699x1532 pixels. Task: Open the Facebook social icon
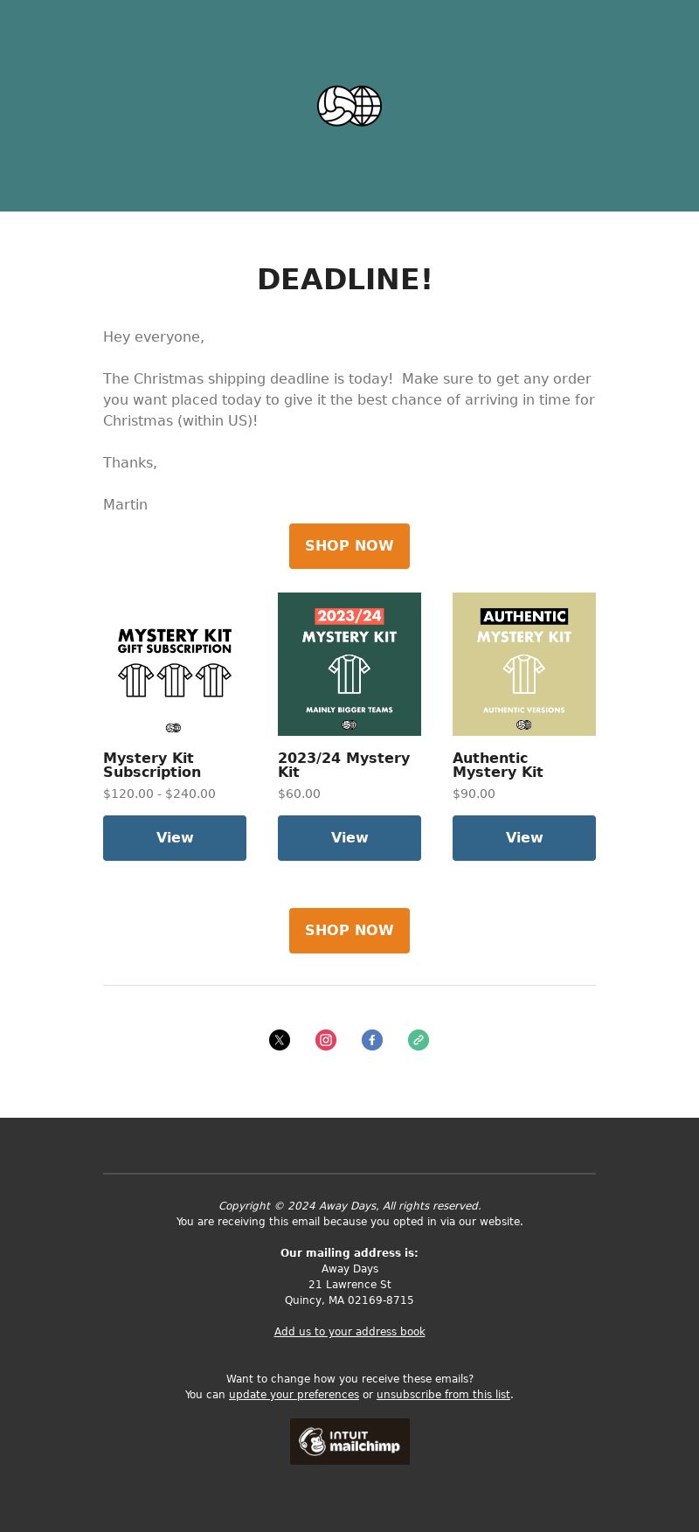point(372,1040)
